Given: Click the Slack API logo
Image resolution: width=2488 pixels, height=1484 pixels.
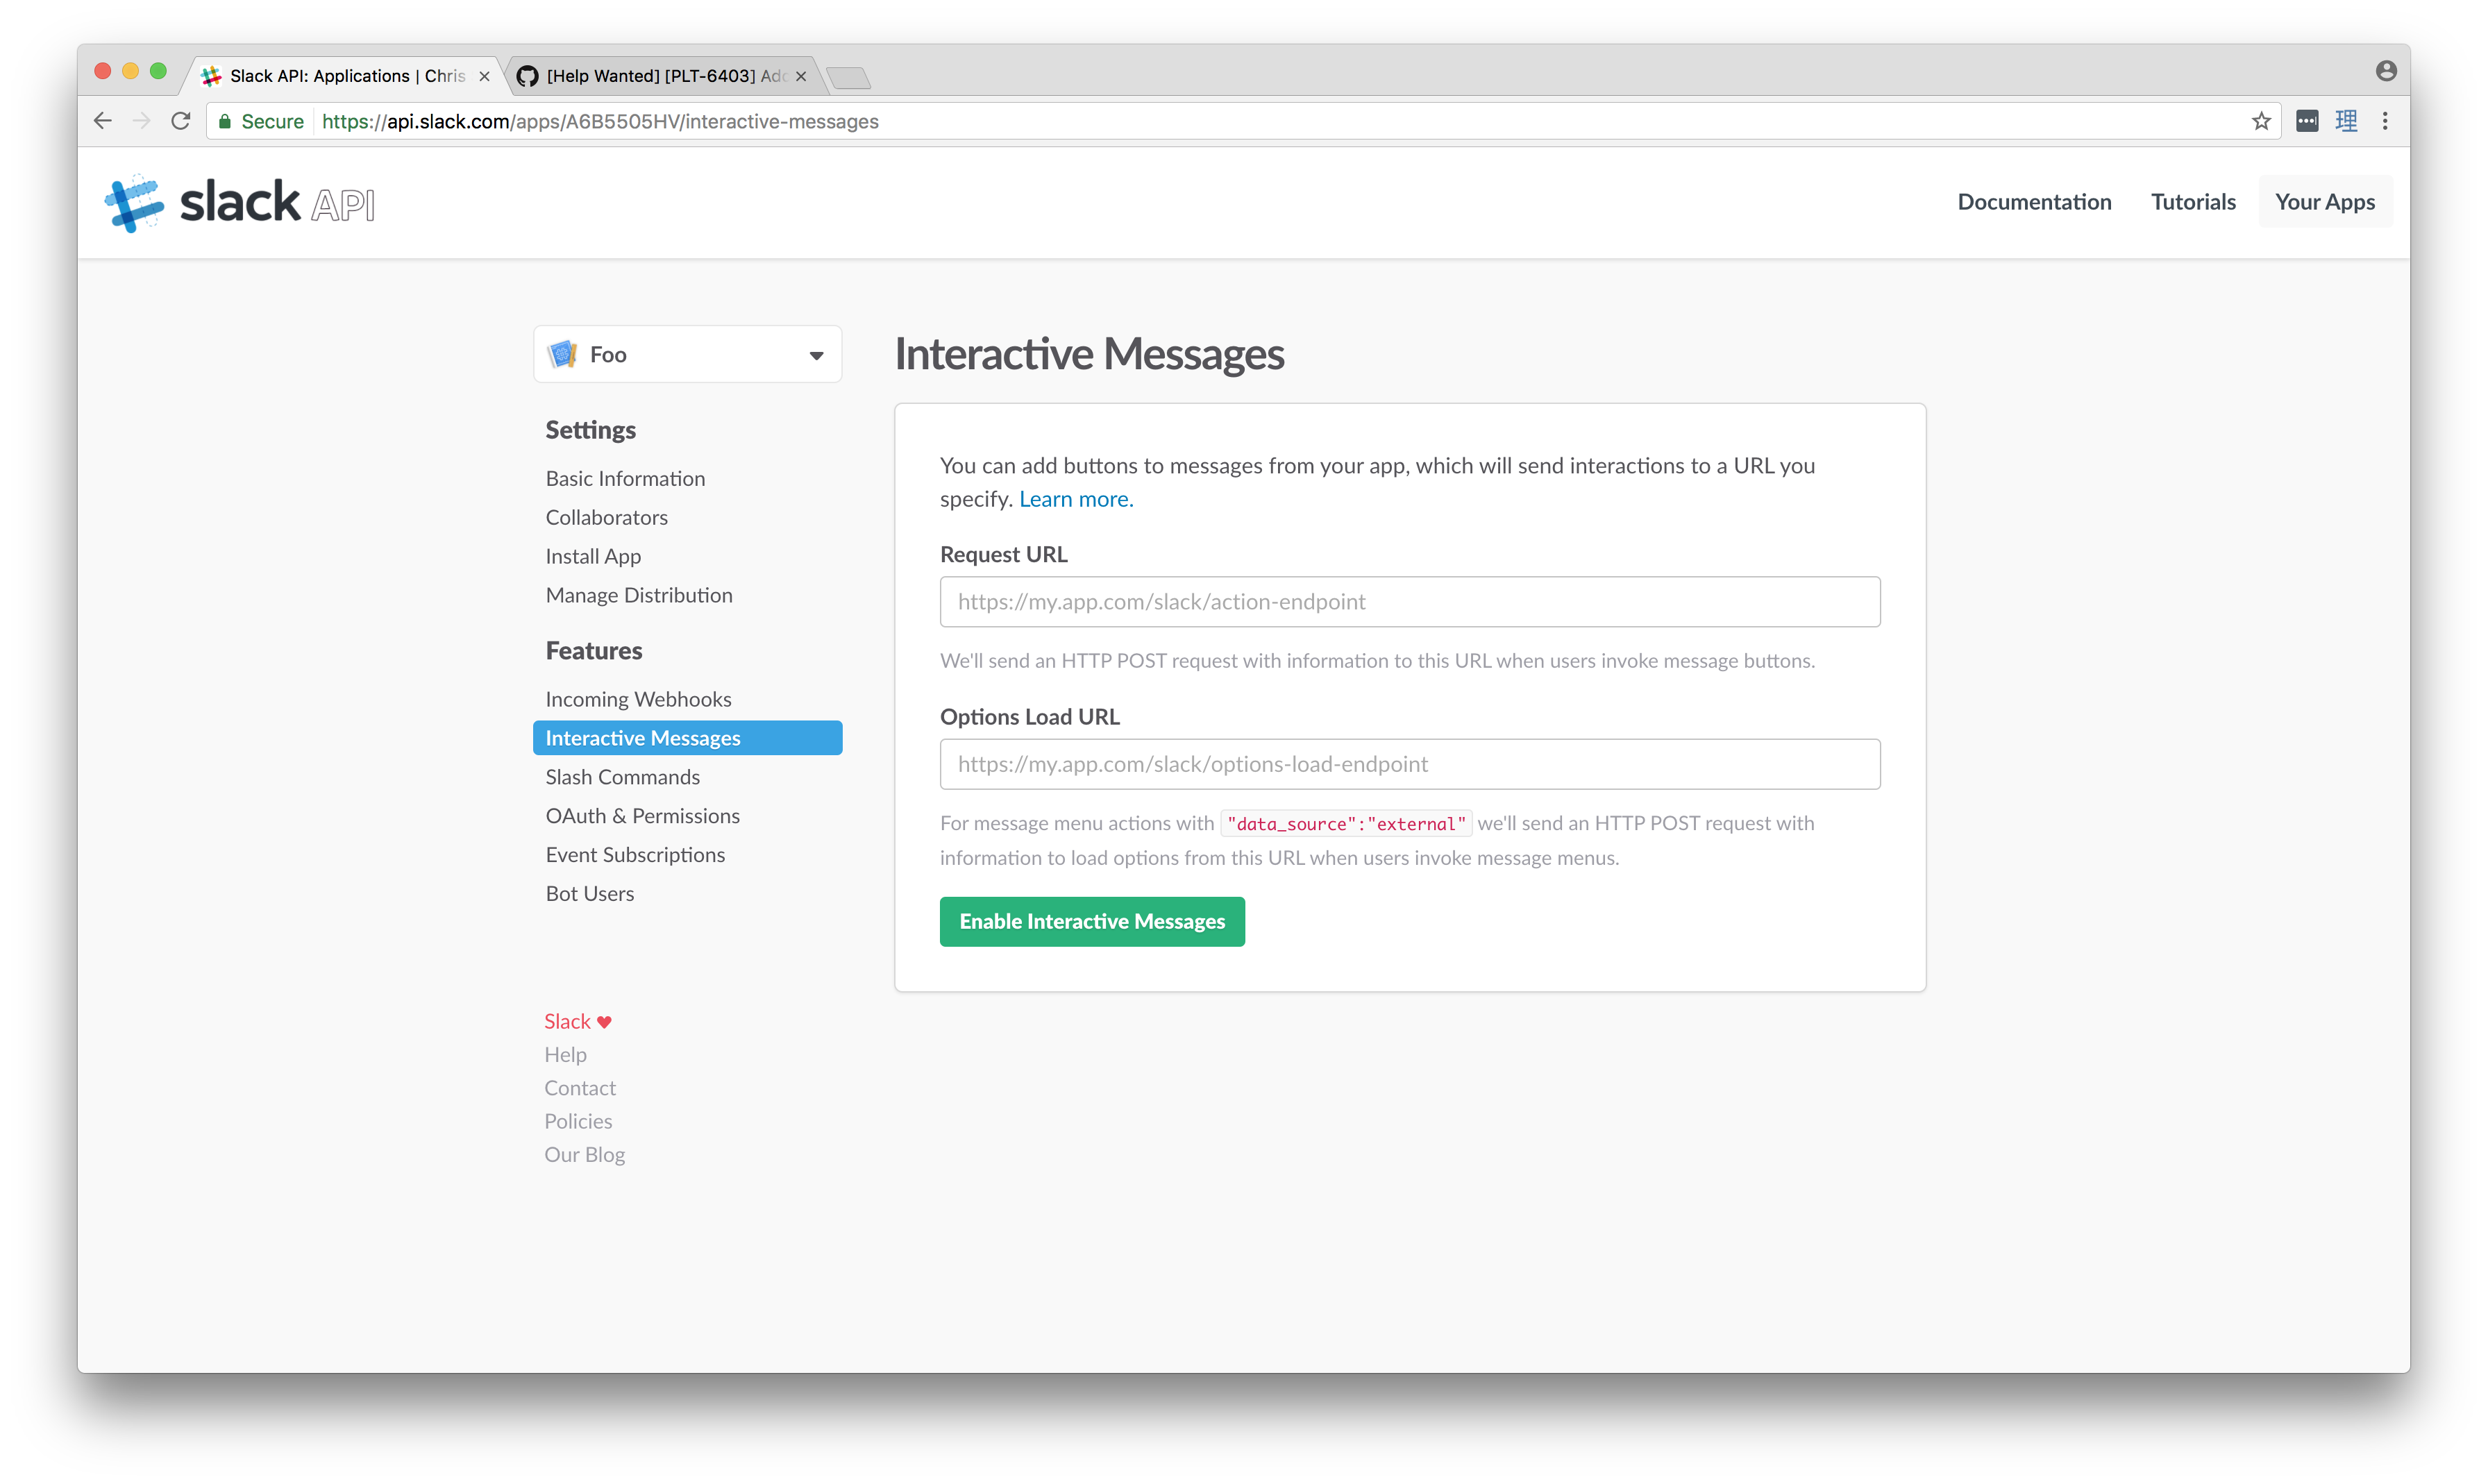Looking at the screenshot, I should [x=240, y=203].
